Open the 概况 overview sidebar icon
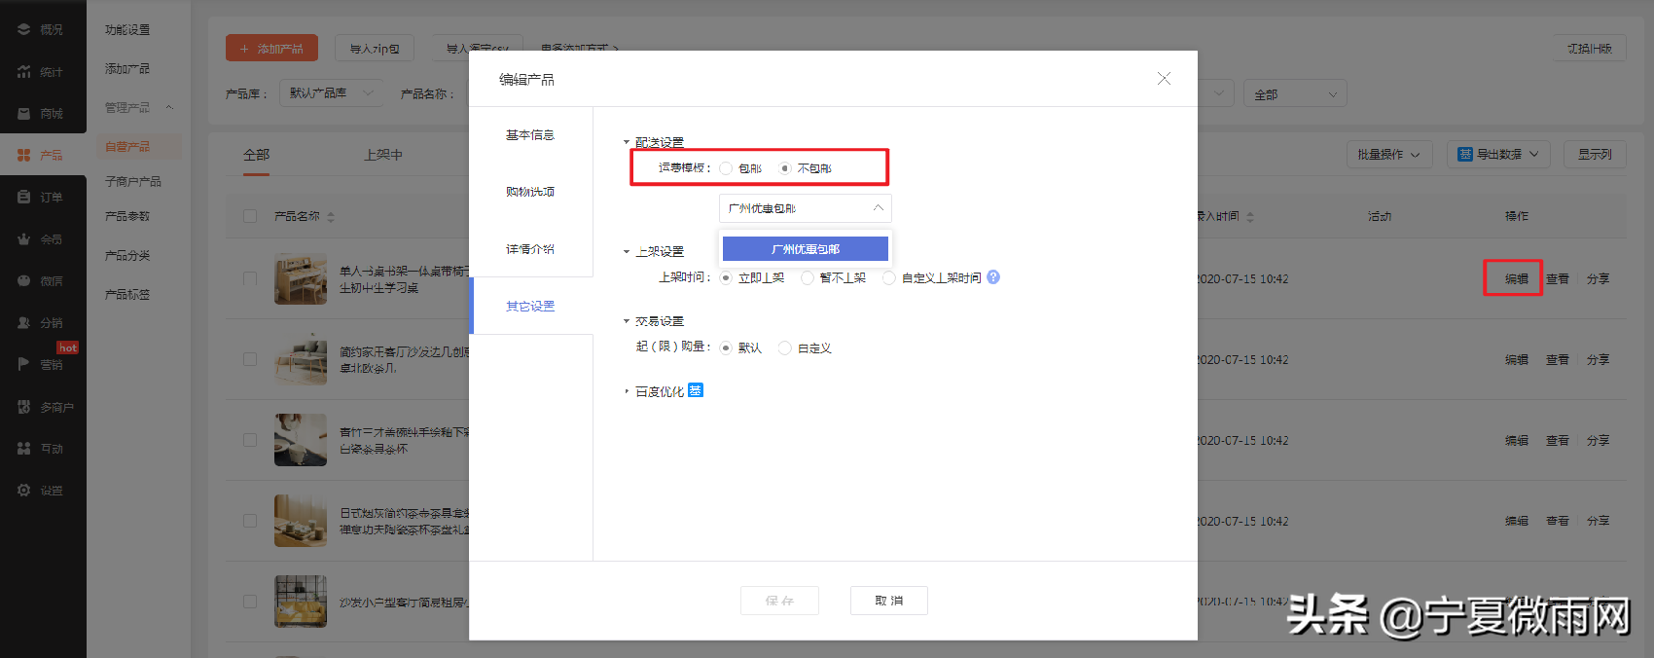Screen dimensions: 1654x658 23,30
